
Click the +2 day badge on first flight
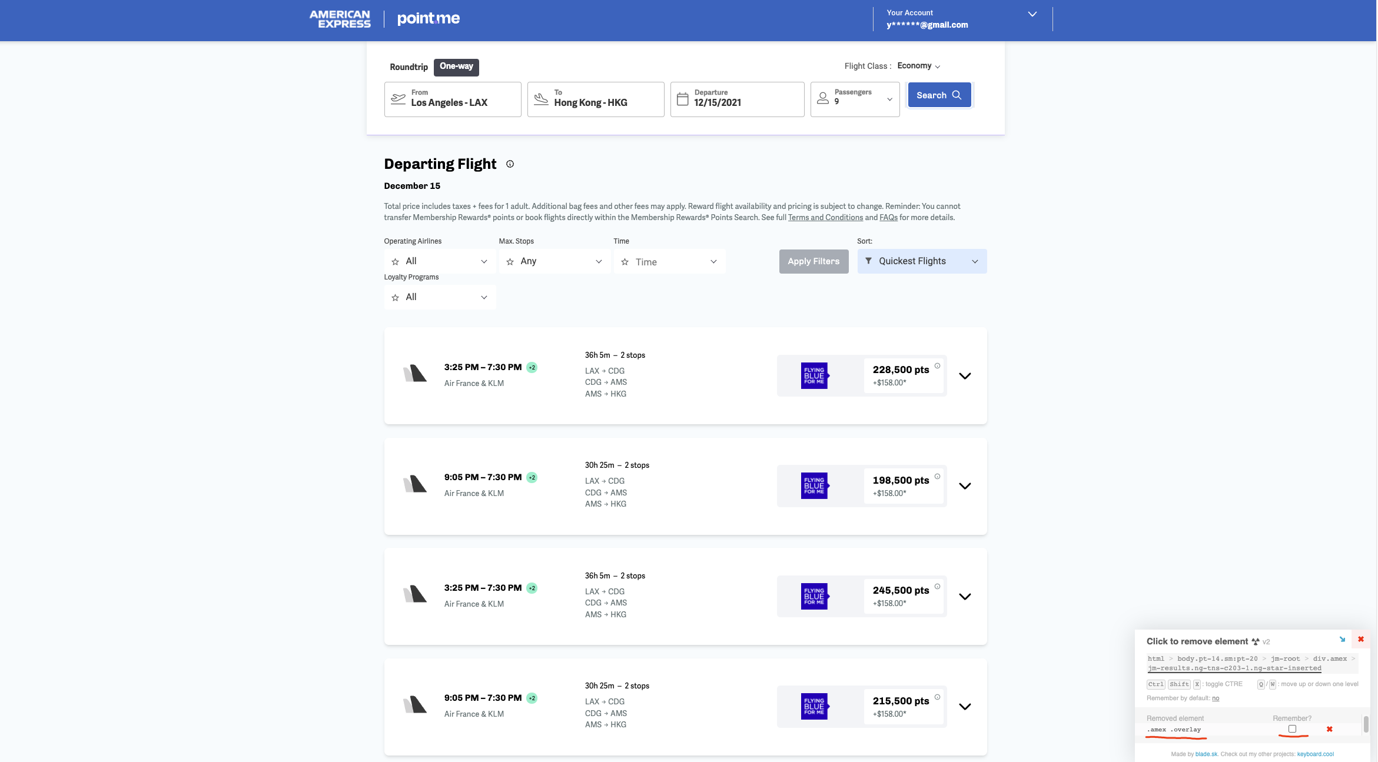tap(532, 368)
